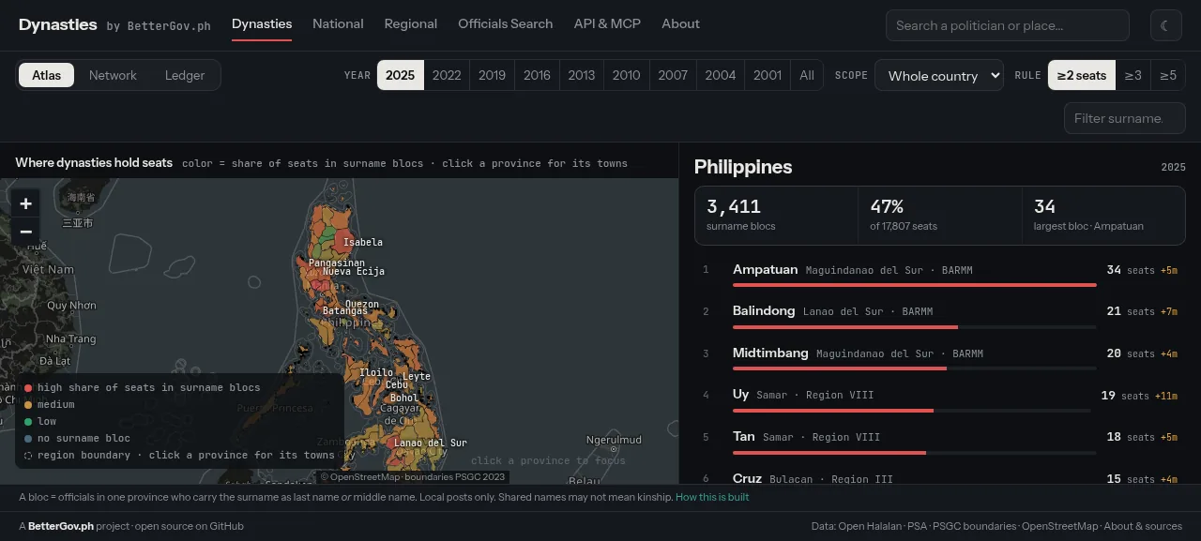The height and width of the screenshot is (541, 1201).
Task: Open the About & sources link
Action: [1143, 526]
